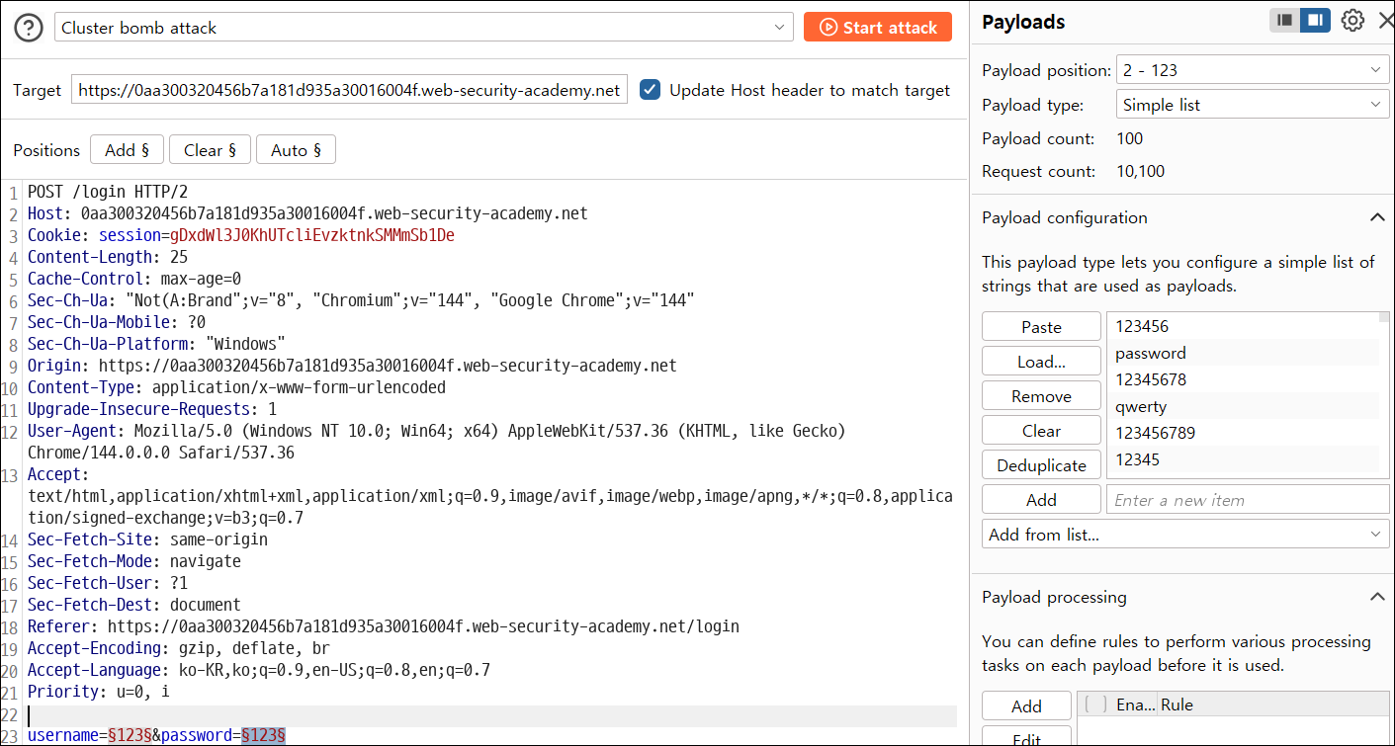
Task: Open Payload position dropdown
Action: (1253, 70)
